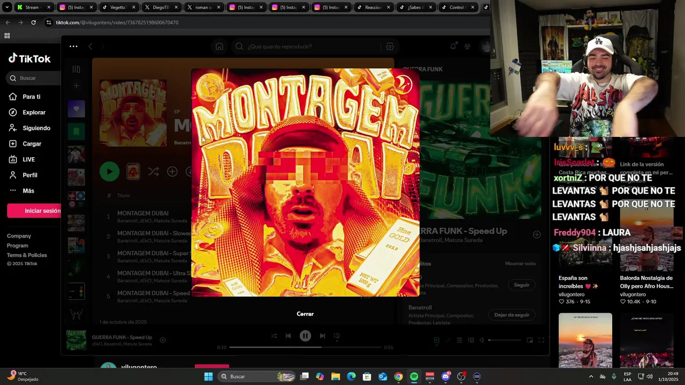685x385 pixels.
Task: Focus the TikTok Buscar search field
Action: click(34, 78)
